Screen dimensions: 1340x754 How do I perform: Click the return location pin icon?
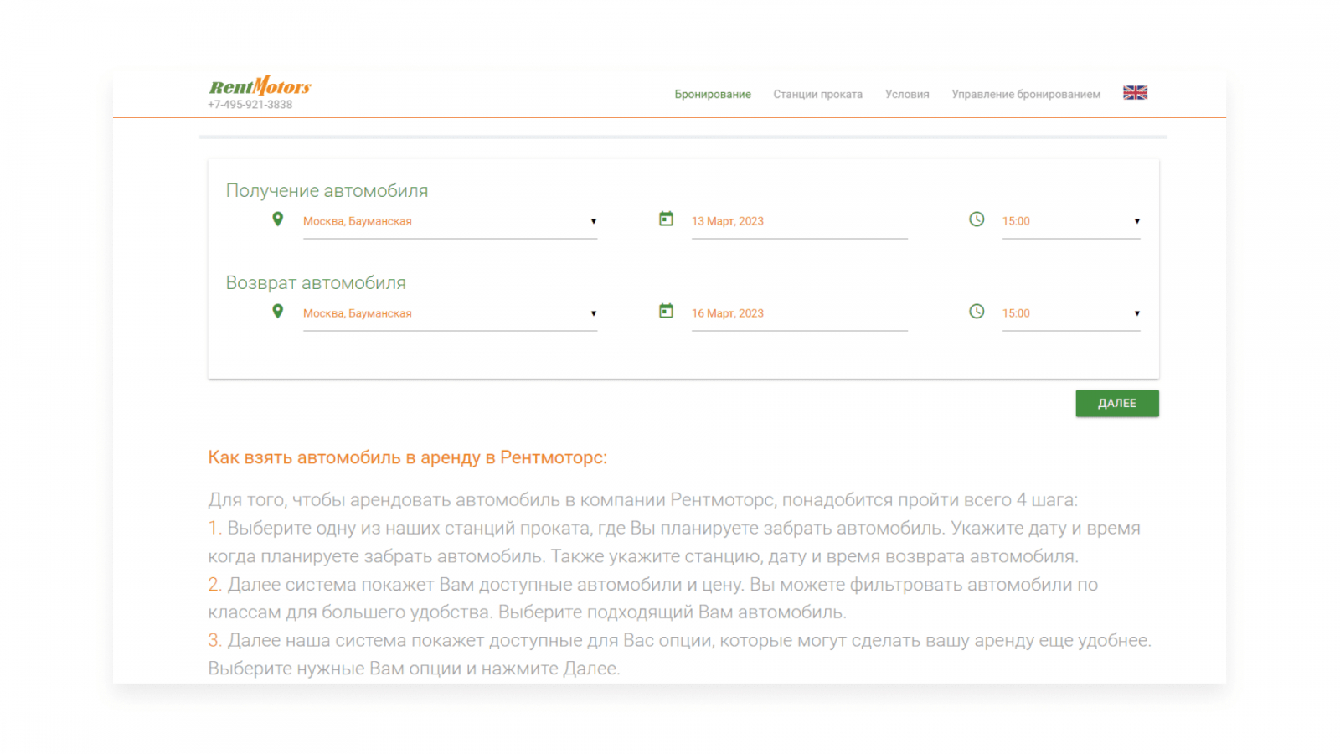pos(278,312)
